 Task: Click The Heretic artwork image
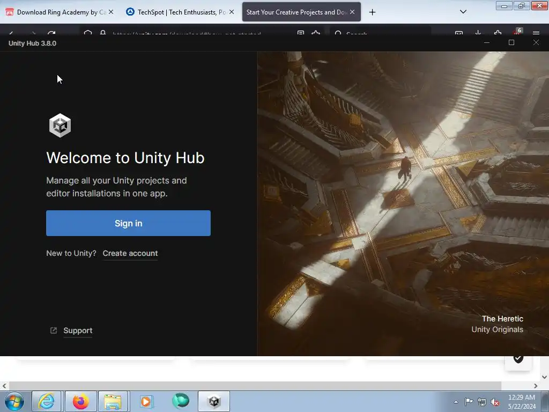point(403,204)
